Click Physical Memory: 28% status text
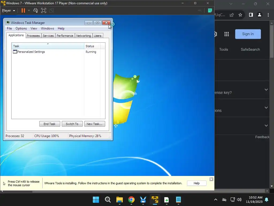The height and width of the screenshot is (206, 274). 85,136
